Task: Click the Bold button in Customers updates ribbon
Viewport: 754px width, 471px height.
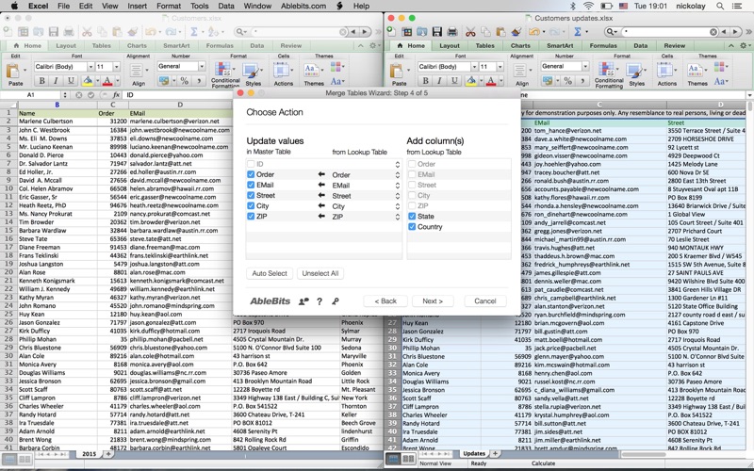Action: click(425, 80)
